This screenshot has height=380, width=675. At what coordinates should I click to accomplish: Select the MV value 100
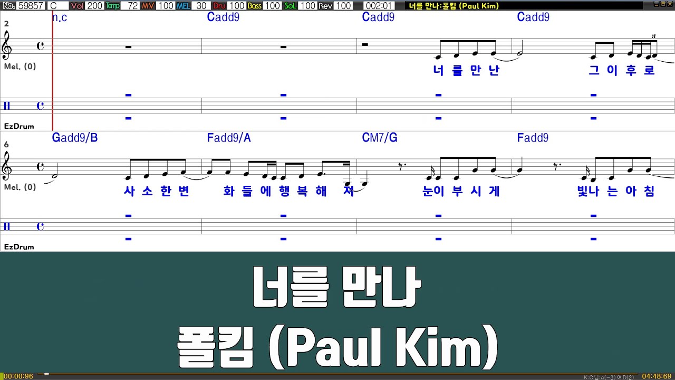pyautogui.click(x=166, y=6)
